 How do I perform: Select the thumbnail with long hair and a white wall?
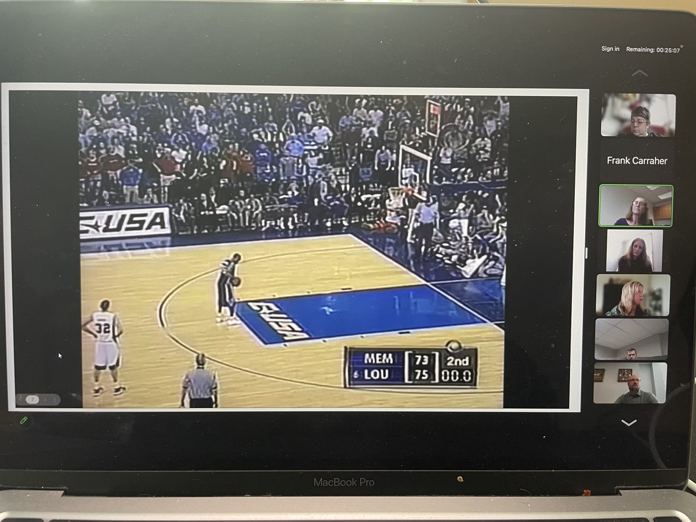click(x=635, y=251)
